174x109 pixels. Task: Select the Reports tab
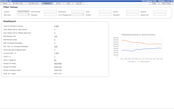[47, 3]
